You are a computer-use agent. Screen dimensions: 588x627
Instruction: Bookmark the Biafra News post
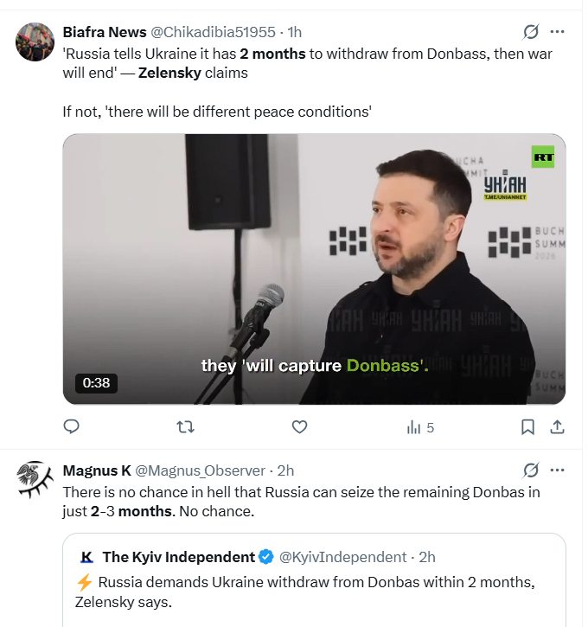pyautogui.click(x=527, y=426)
